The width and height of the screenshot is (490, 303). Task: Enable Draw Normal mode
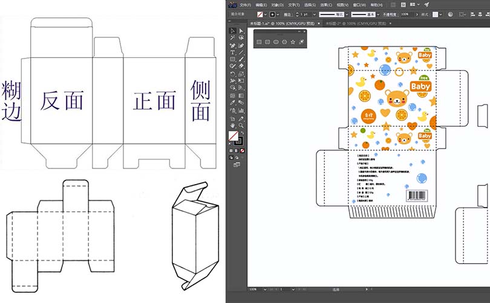(231, 158)
